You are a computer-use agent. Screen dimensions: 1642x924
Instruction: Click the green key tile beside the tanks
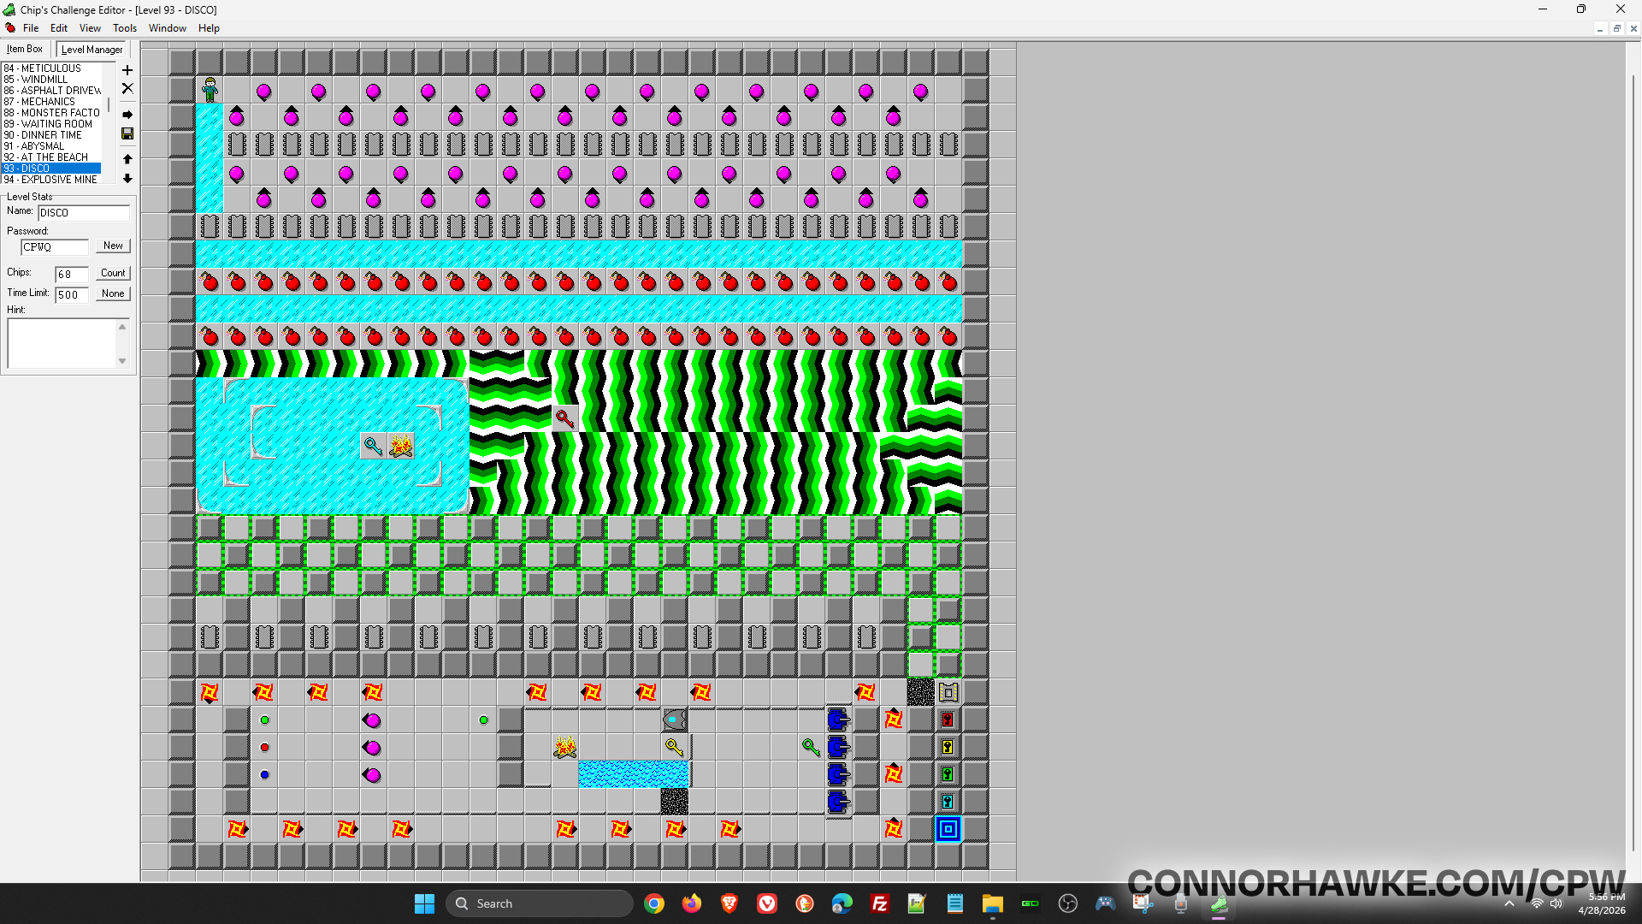(812, 747)
